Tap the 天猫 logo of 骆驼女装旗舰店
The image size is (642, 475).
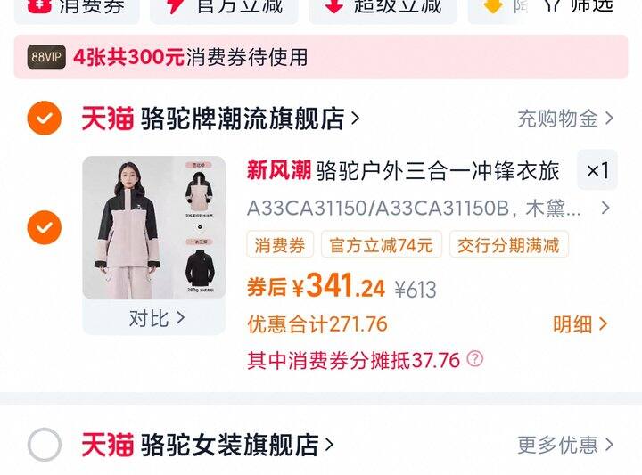tap(108, 445)
